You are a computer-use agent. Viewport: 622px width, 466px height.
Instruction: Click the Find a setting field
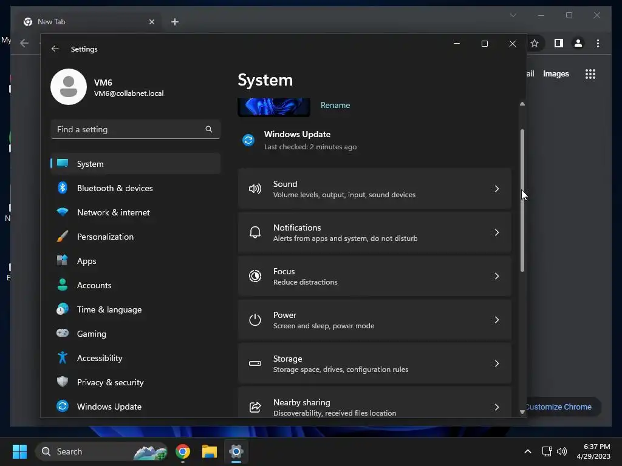[135, 129]
